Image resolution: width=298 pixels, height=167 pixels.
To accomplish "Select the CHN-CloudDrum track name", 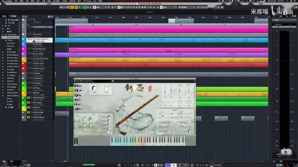I will pyautogui.click(x=39, y=118).
